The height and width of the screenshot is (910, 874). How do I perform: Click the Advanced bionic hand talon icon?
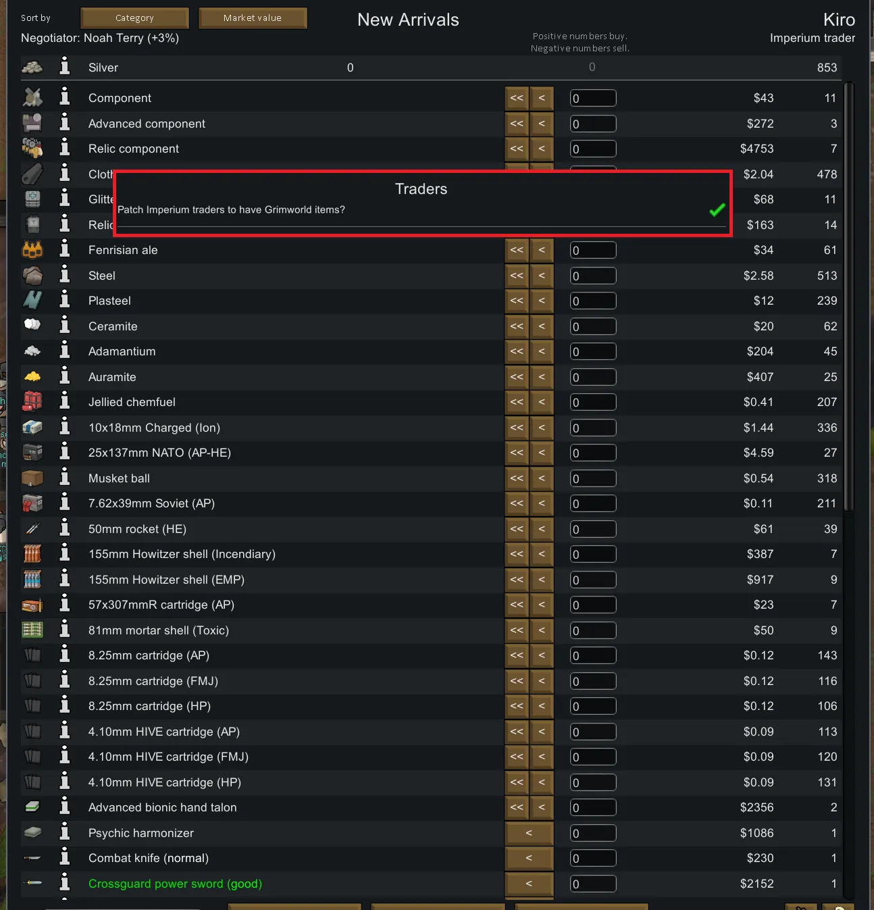32,807
